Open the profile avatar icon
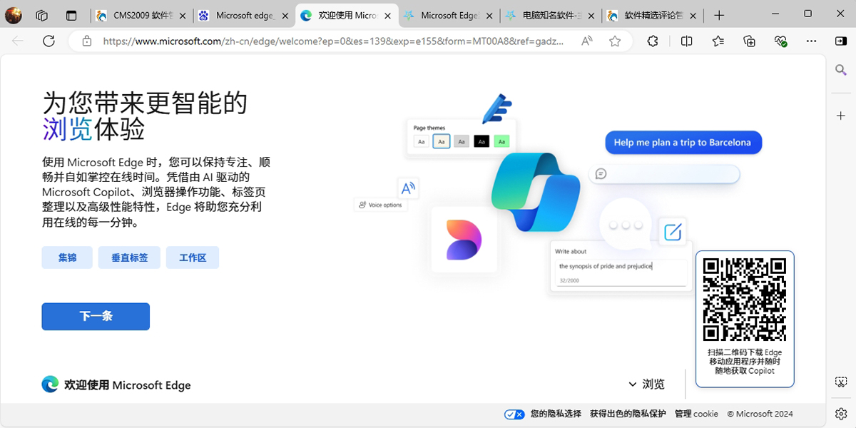The width and height of the screenshot is (856, 428). point(14,15)
